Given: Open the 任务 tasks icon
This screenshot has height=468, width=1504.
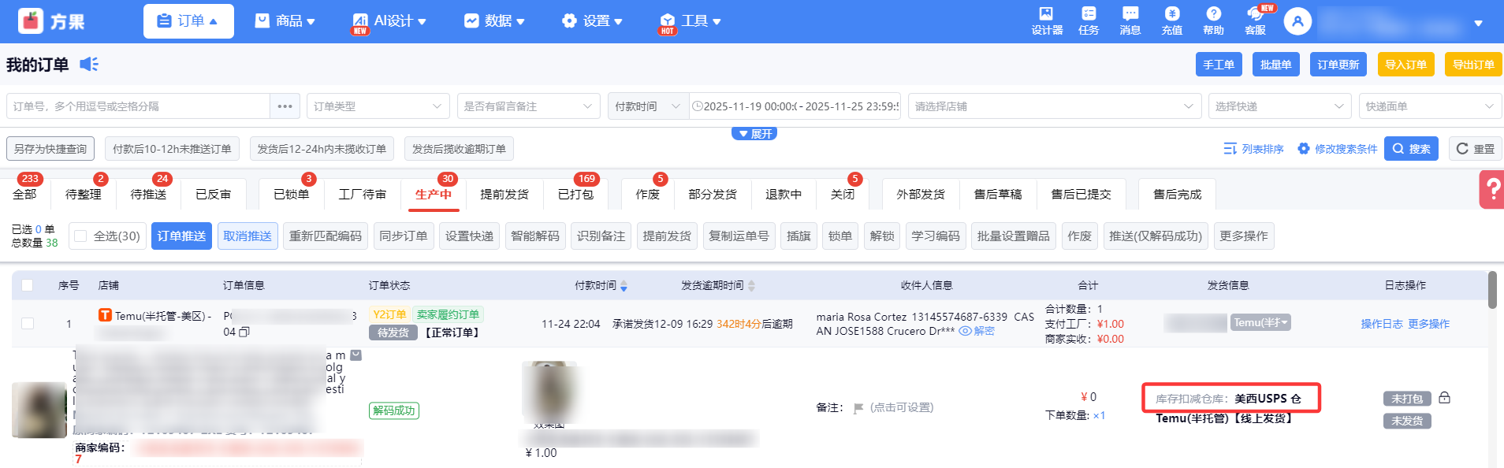Looking at the screenshot, I should click(x=1089, y=21).
